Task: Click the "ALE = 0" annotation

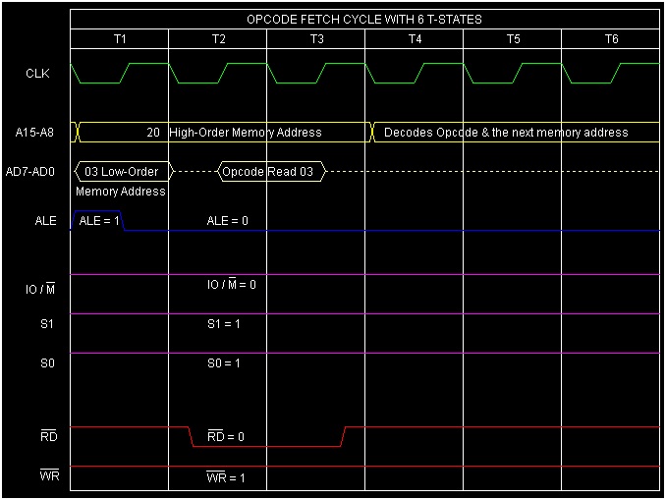Action: point(227,221)
